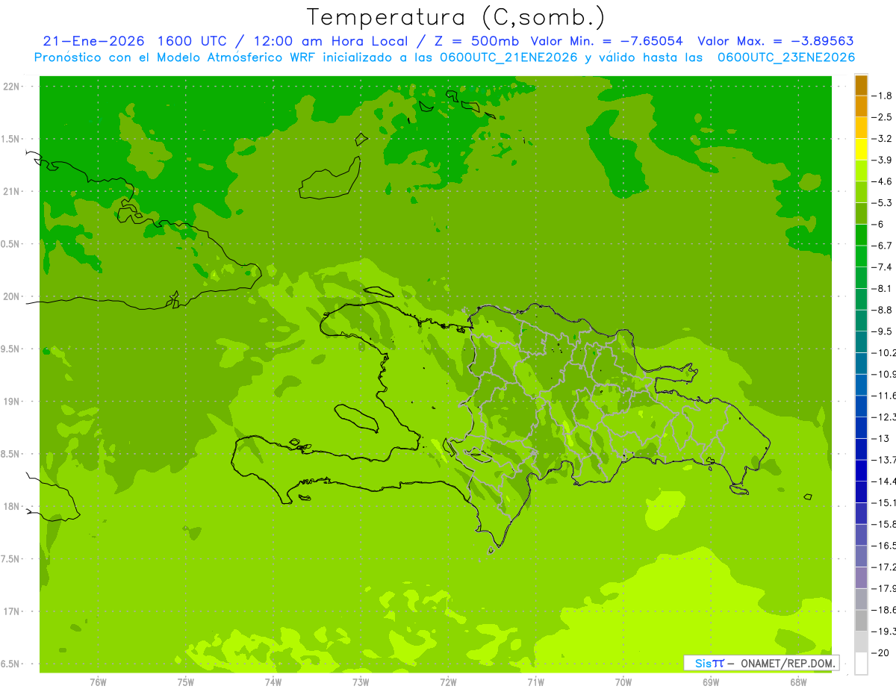Click the "72W" longitude label
The height and width of the screenshot is (692, 896).
click(448, 682)
